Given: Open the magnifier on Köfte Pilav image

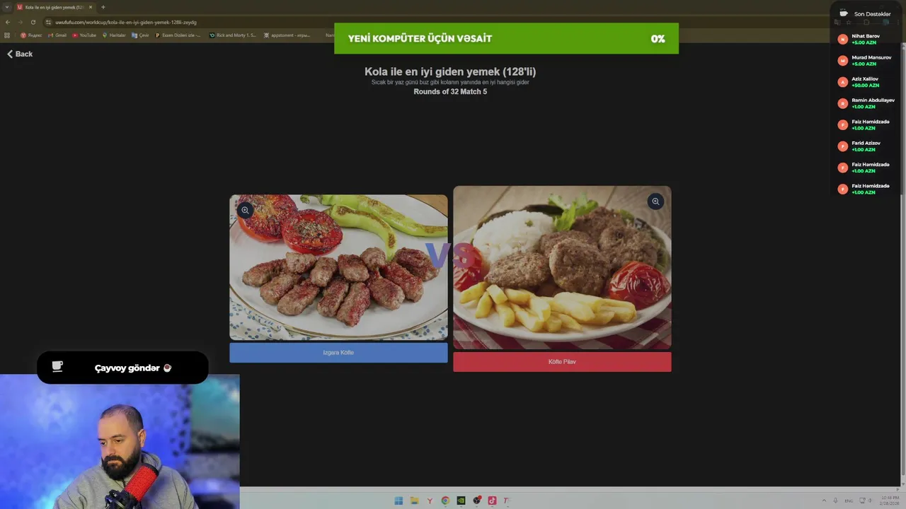Looking at the screenshot, I should tap(655, 201).
